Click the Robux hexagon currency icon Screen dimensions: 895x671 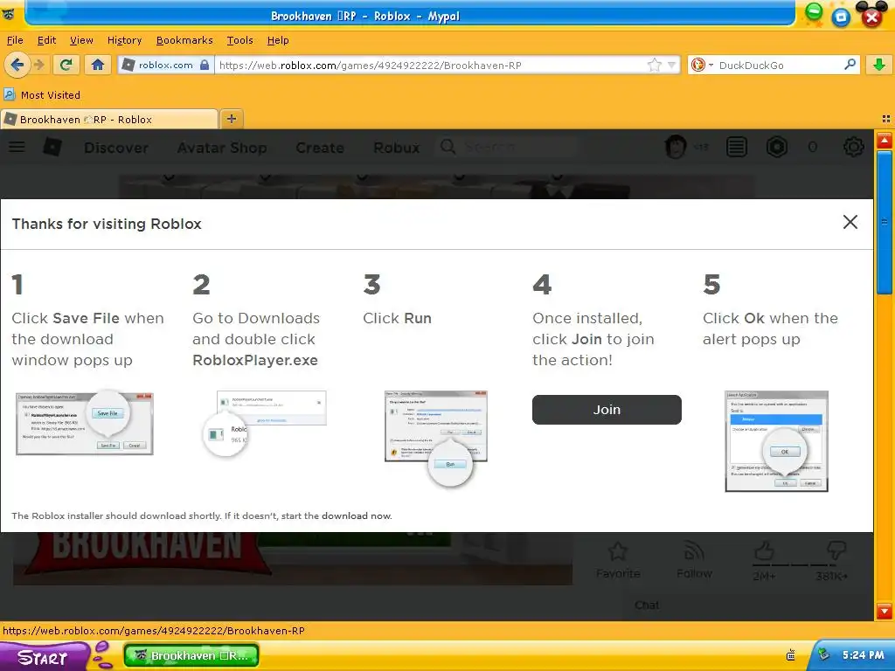(x=777, y=147)
